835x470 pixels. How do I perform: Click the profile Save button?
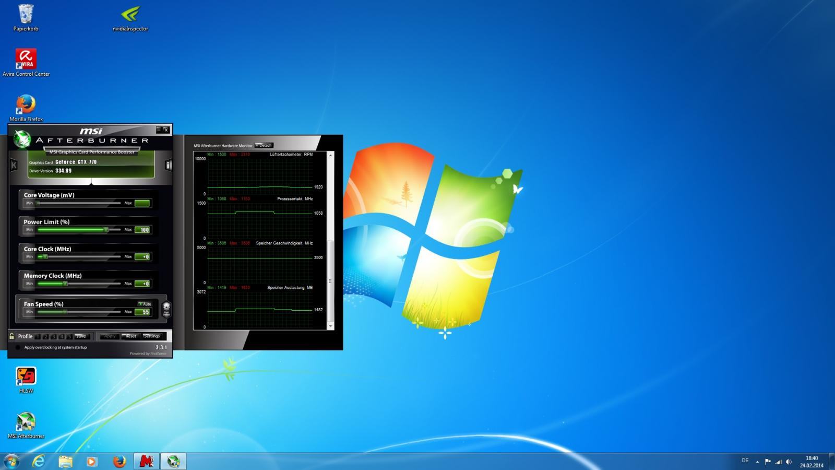click(82, 336)
